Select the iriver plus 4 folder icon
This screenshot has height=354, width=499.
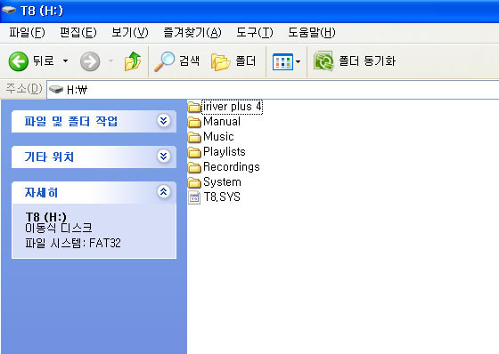[194, 107]
